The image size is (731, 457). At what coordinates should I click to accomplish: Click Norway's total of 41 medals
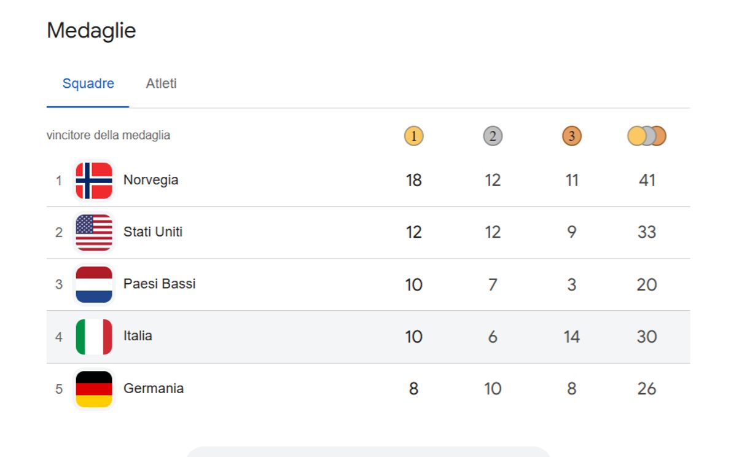click(x=647, y=181)
